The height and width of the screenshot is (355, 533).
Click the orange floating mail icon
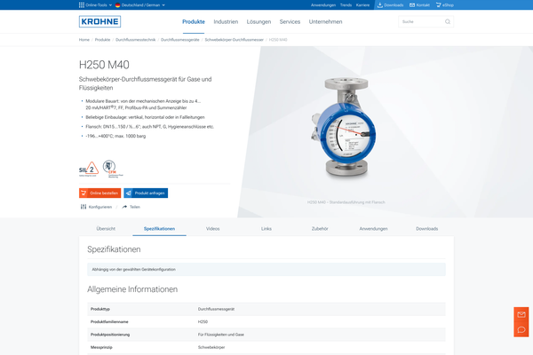(521, 314)
